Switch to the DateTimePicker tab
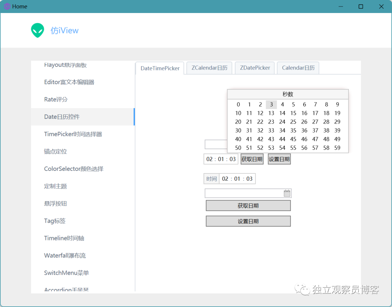 (x=160, y=68)
